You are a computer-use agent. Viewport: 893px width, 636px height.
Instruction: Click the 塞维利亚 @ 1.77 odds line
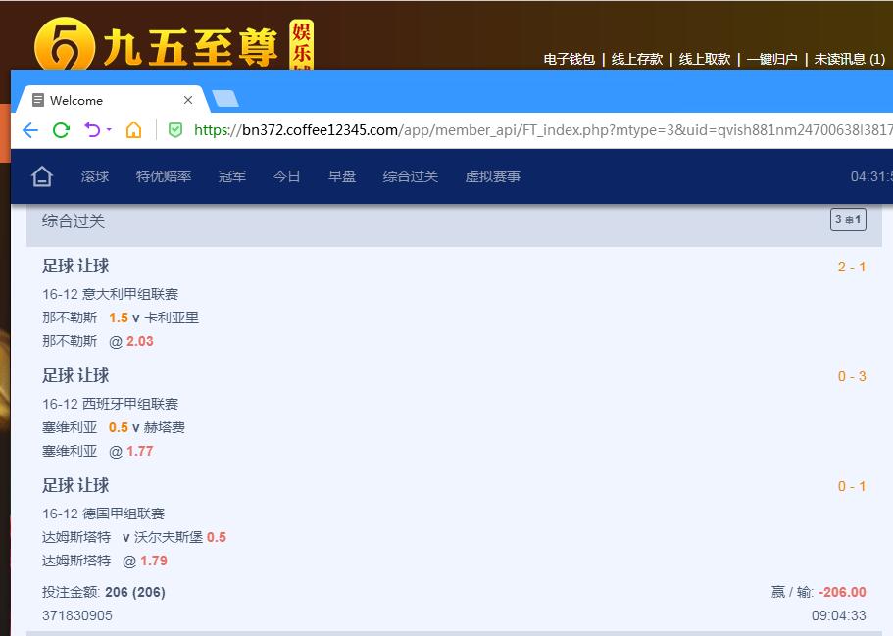click(x=98, y=451)
